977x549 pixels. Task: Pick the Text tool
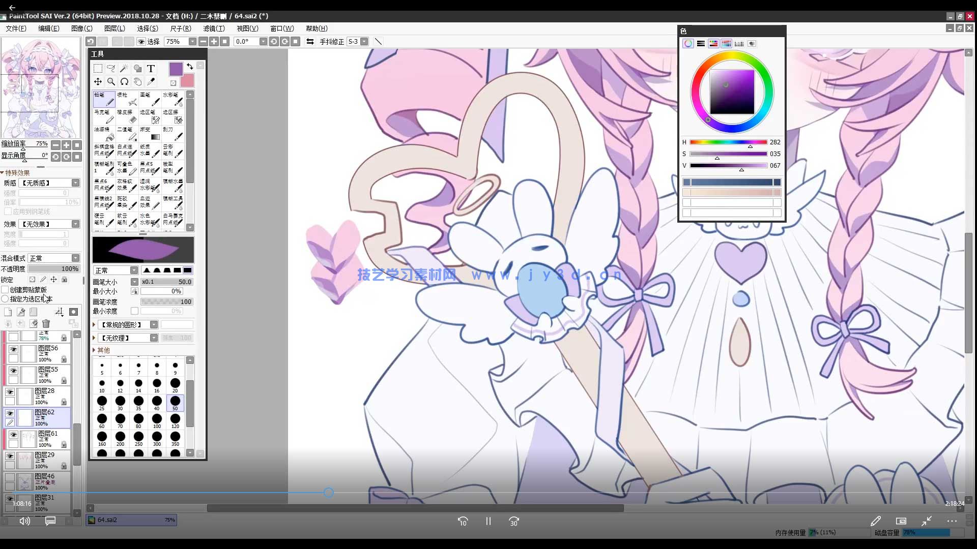click(x=151, y=69)
